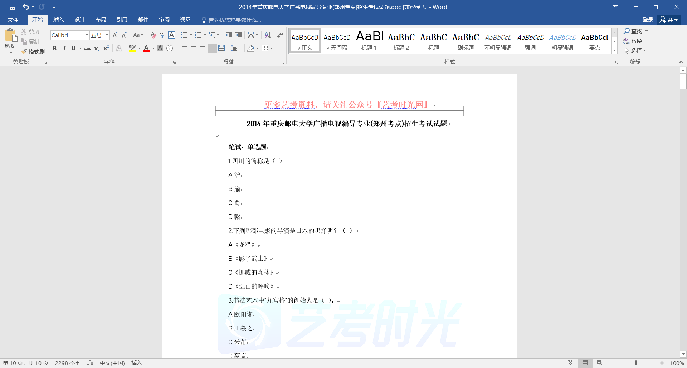Click the Clear All Formatting eraser icon
Viewport: 687px width, 368px height.
153,35
